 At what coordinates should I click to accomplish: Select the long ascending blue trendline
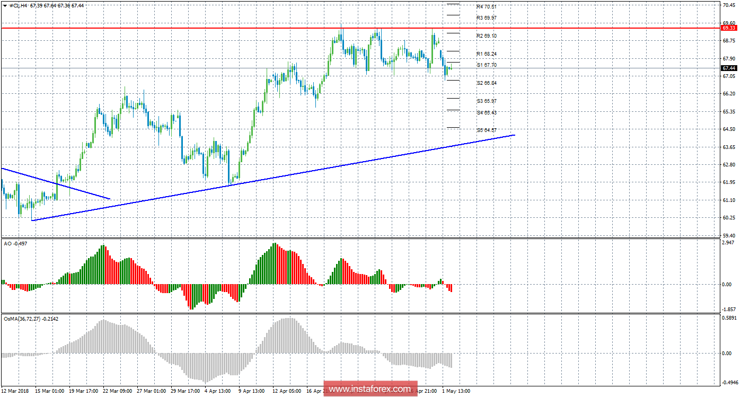(273, 178)
